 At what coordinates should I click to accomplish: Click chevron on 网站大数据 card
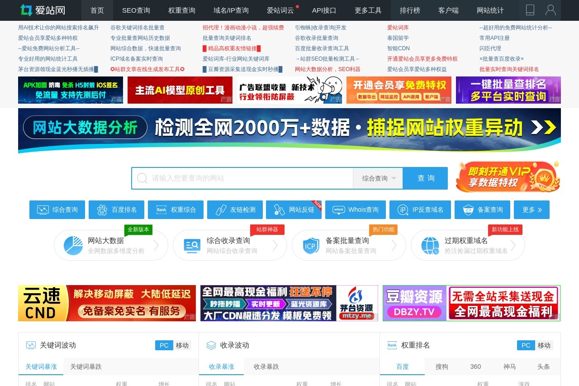pos(156,246)
